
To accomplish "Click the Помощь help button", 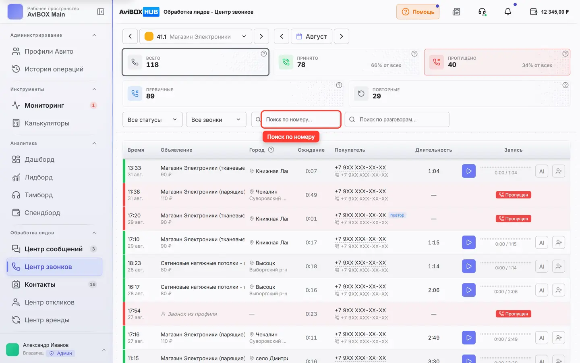I will (418, 12).
